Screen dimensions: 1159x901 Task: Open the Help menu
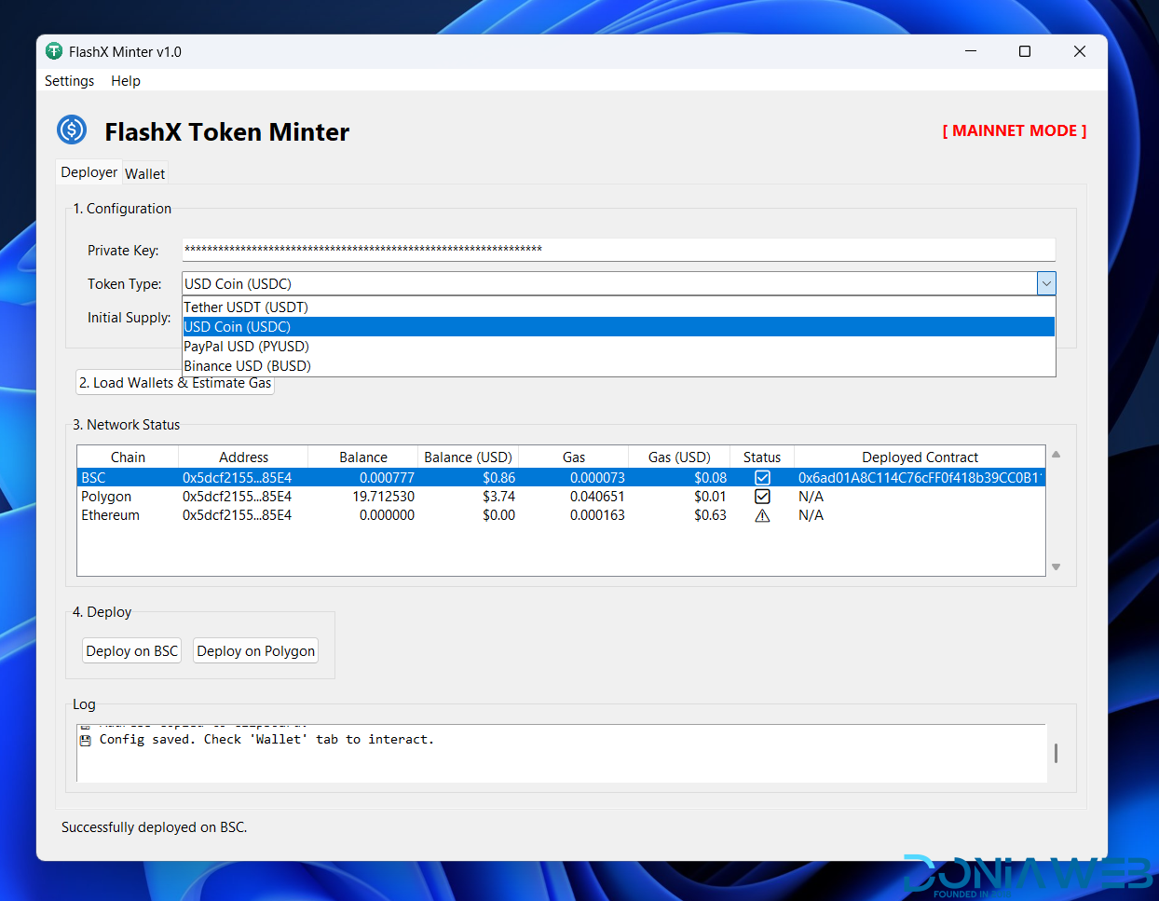tap(126, 81)
